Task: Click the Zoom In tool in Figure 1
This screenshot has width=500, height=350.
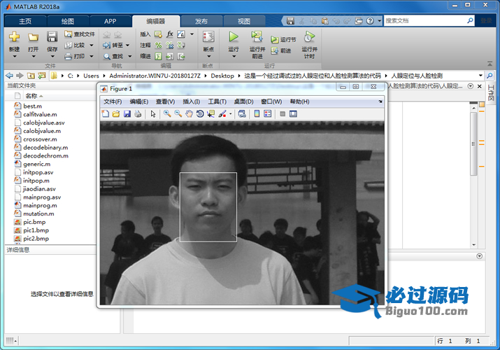Action: coord(167,114)
